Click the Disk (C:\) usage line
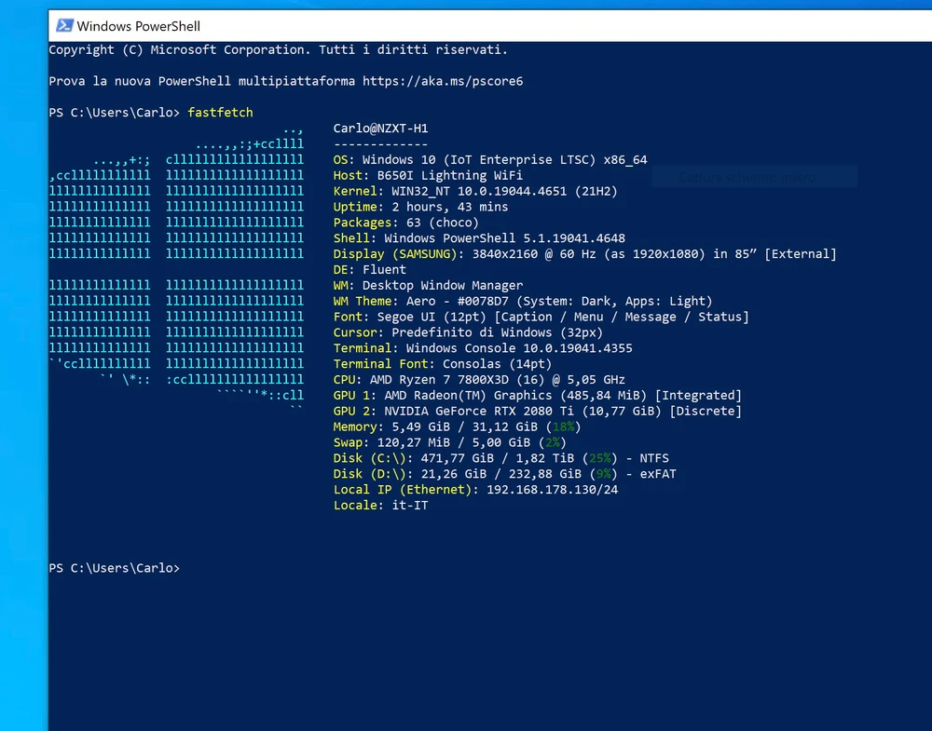This screenshot has height=731, width=932. (x=500, y=458)
